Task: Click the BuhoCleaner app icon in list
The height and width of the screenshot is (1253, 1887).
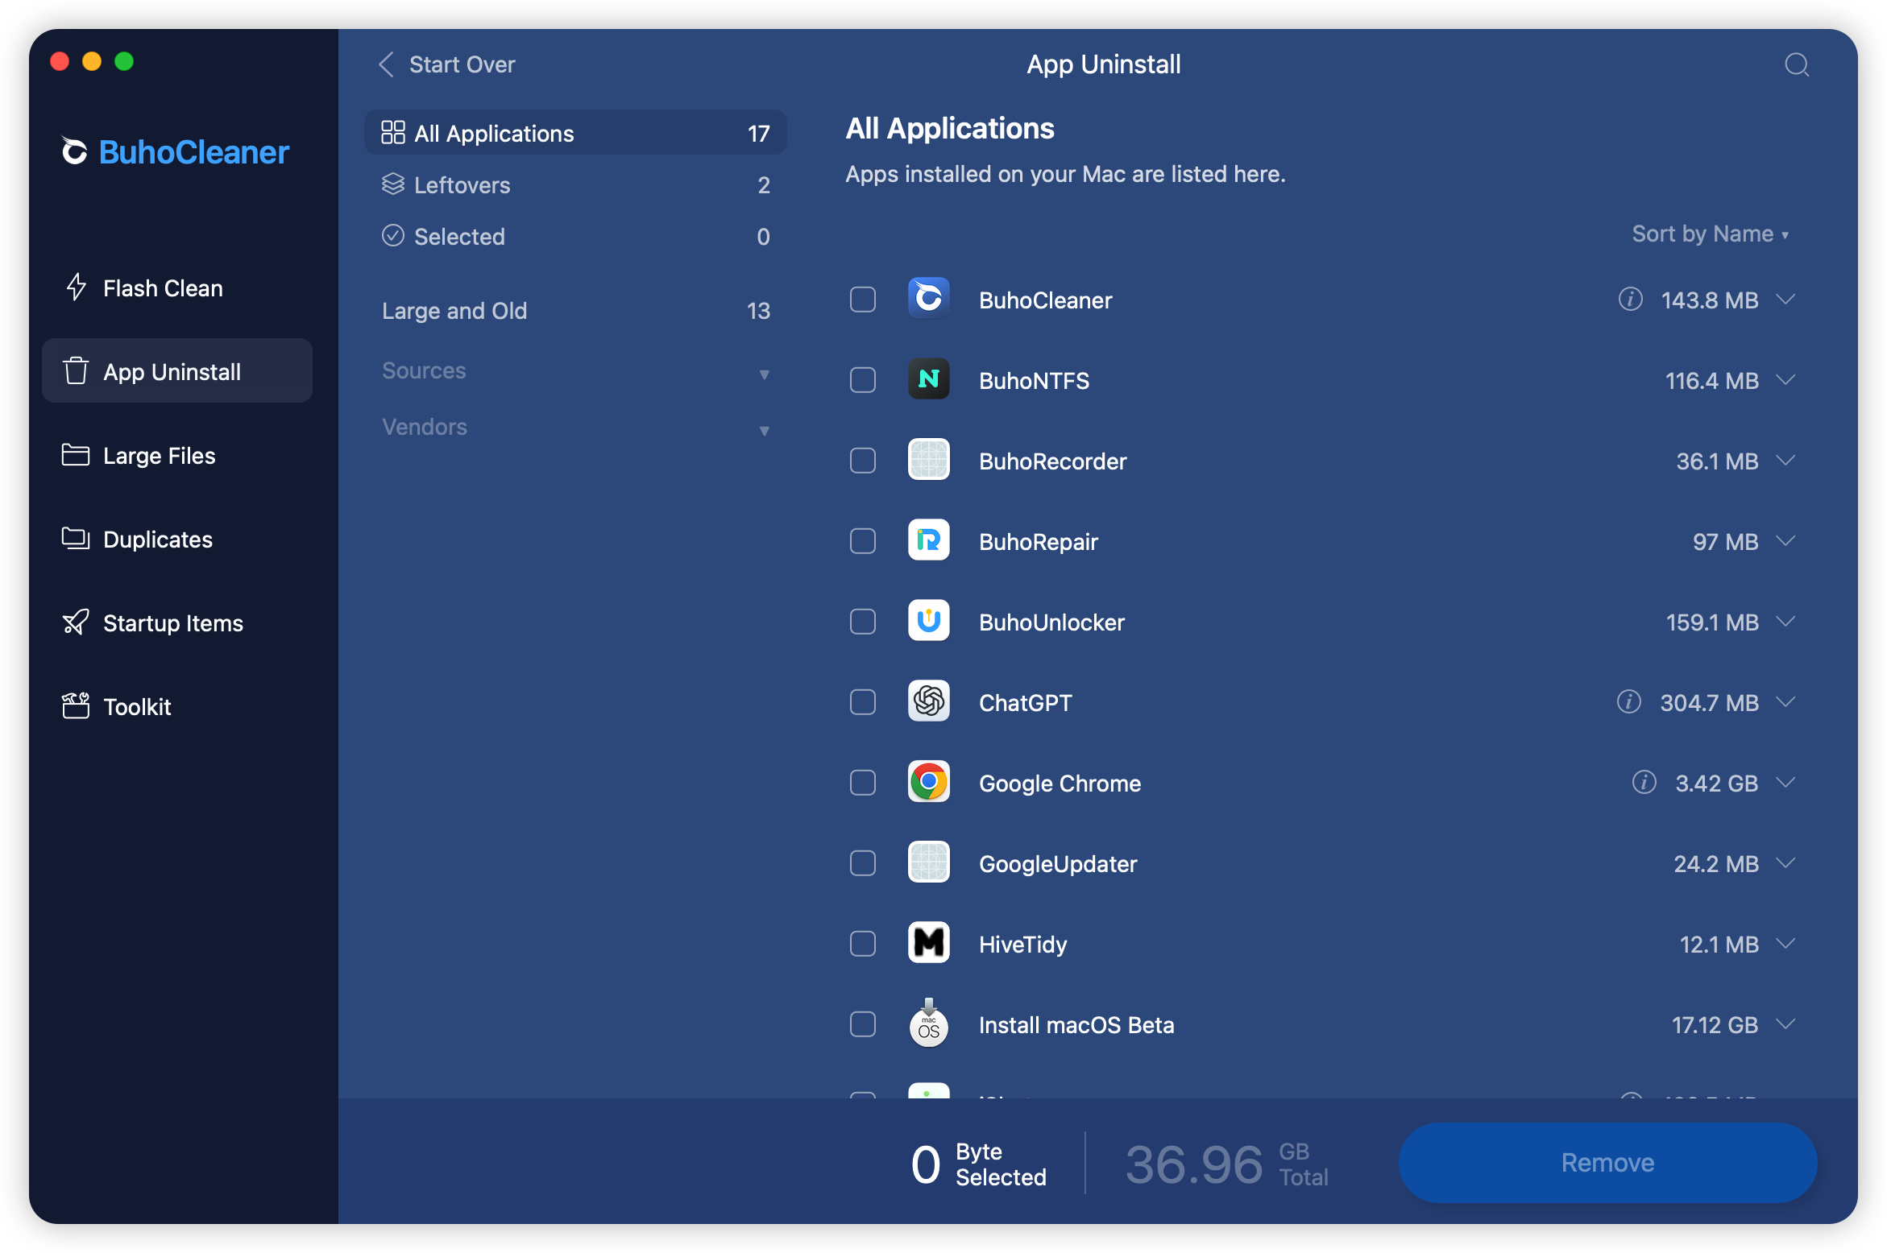Action: pos(928,299)
